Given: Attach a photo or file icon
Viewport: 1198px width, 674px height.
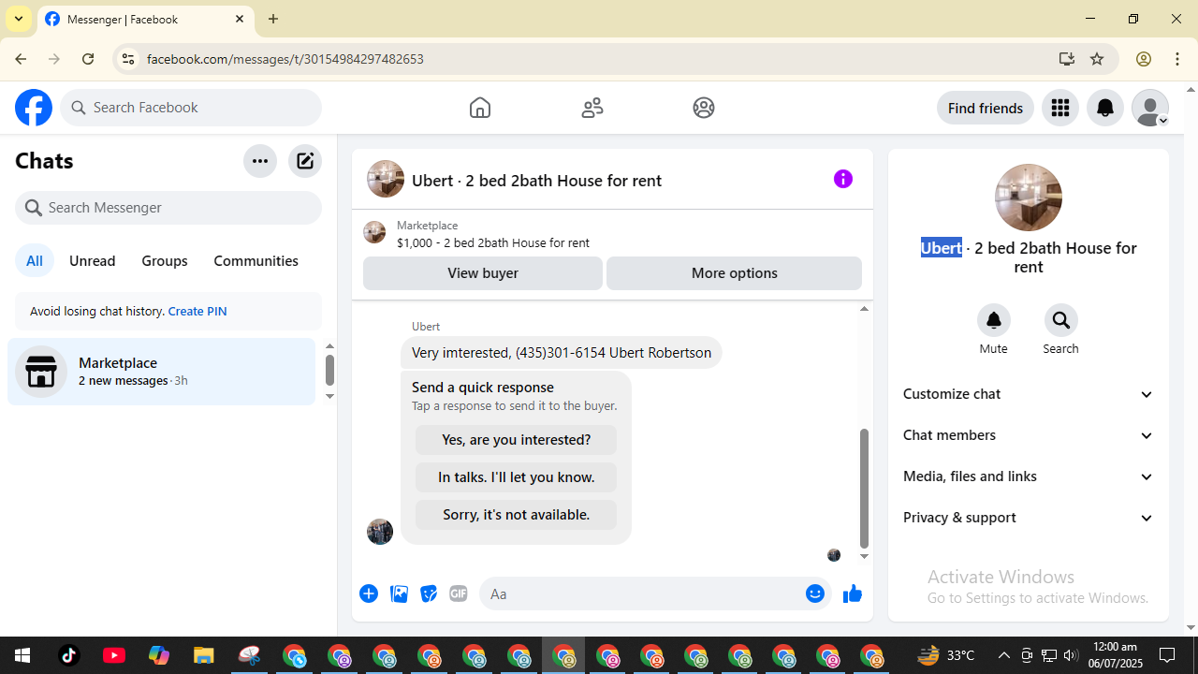Looking at the screenshot, I should coord(399,593).
